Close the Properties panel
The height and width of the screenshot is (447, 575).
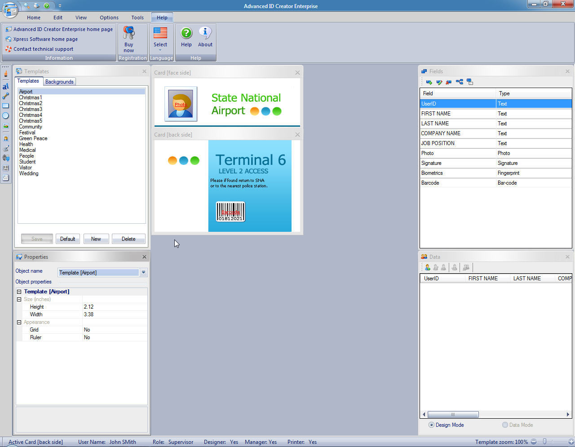(144, 257)
